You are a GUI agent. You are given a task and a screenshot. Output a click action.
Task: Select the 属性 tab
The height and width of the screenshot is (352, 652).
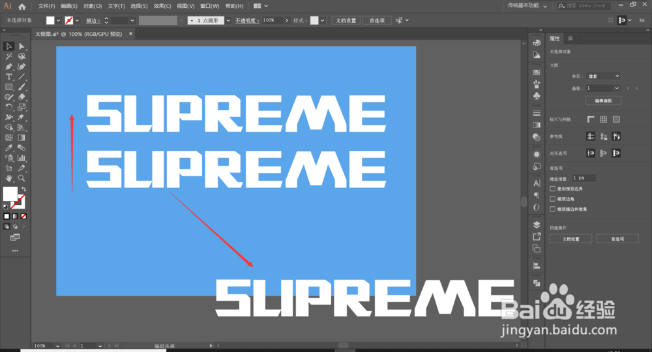pyautogui.click(x=555, y=38)
